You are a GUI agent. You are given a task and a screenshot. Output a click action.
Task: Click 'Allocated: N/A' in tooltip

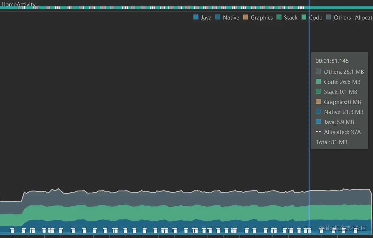pos(342,132)
